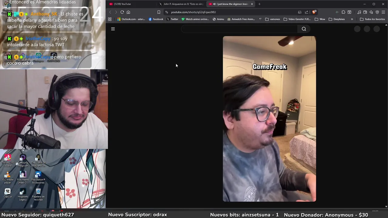Open Facebook bookmark
The height and width of the screenshot is (218, 388).
coord(156,19)
